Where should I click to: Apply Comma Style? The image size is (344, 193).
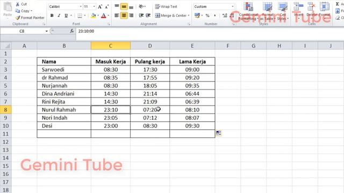click(x=215, y=16)
